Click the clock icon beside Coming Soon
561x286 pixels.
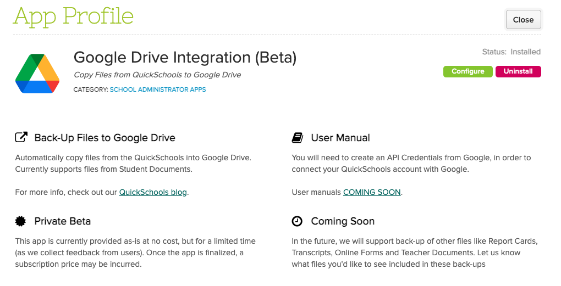[x=297, y=221]
